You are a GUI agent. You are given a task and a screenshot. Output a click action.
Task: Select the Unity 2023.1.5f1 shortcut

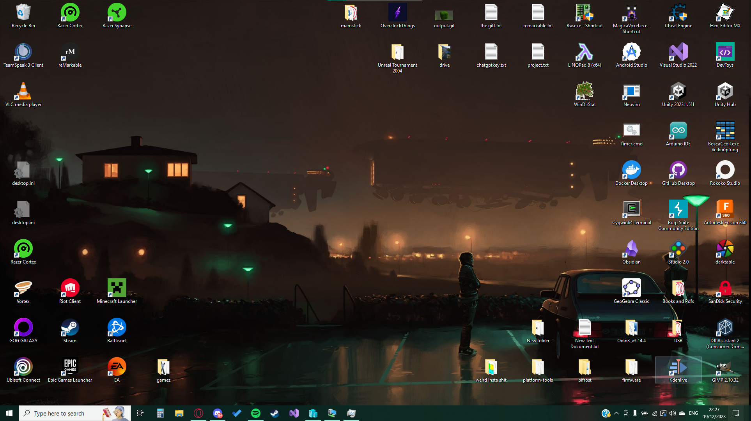678,94
